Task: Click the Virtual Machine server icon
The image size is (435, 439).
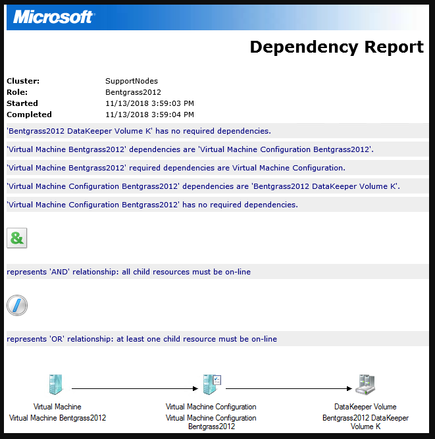Action: point(56,384)
